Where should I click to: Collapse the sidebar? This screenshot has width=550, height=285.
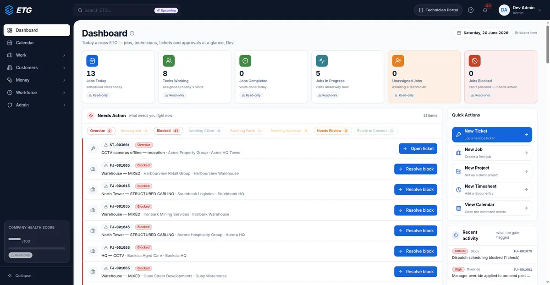coord(20,276)
